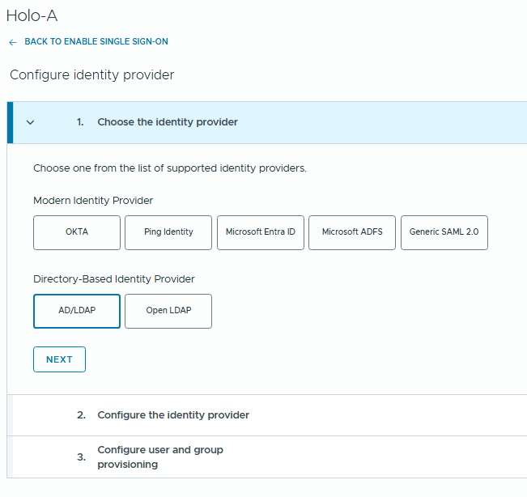Pick Microsoft ADFS as the provider
Image resolution: width=527 pixels, height=497 pixels.
[x=352, y=232]
